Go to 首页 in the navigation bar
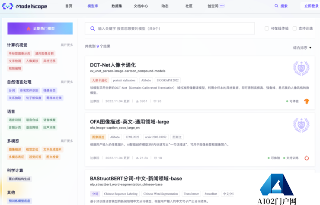This screenshot has height=205, width=320. pos(69,6)
